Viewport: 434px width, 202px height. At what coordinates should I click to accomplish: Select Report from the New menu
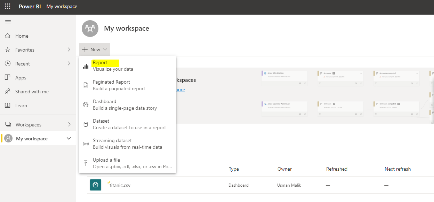click(x=100, y=63)
